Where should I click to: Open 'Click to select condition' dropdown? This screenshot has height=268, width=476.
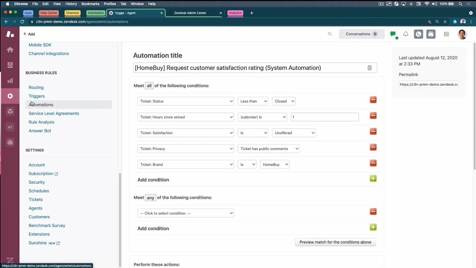click(x=186, y=213)
